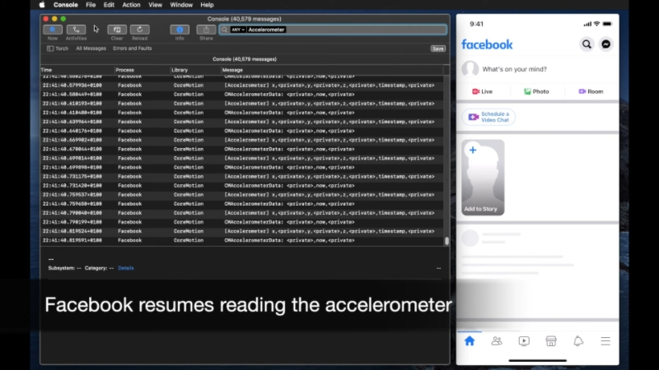Open the Apple menu
659x370 pixels.
coord(42,5)
